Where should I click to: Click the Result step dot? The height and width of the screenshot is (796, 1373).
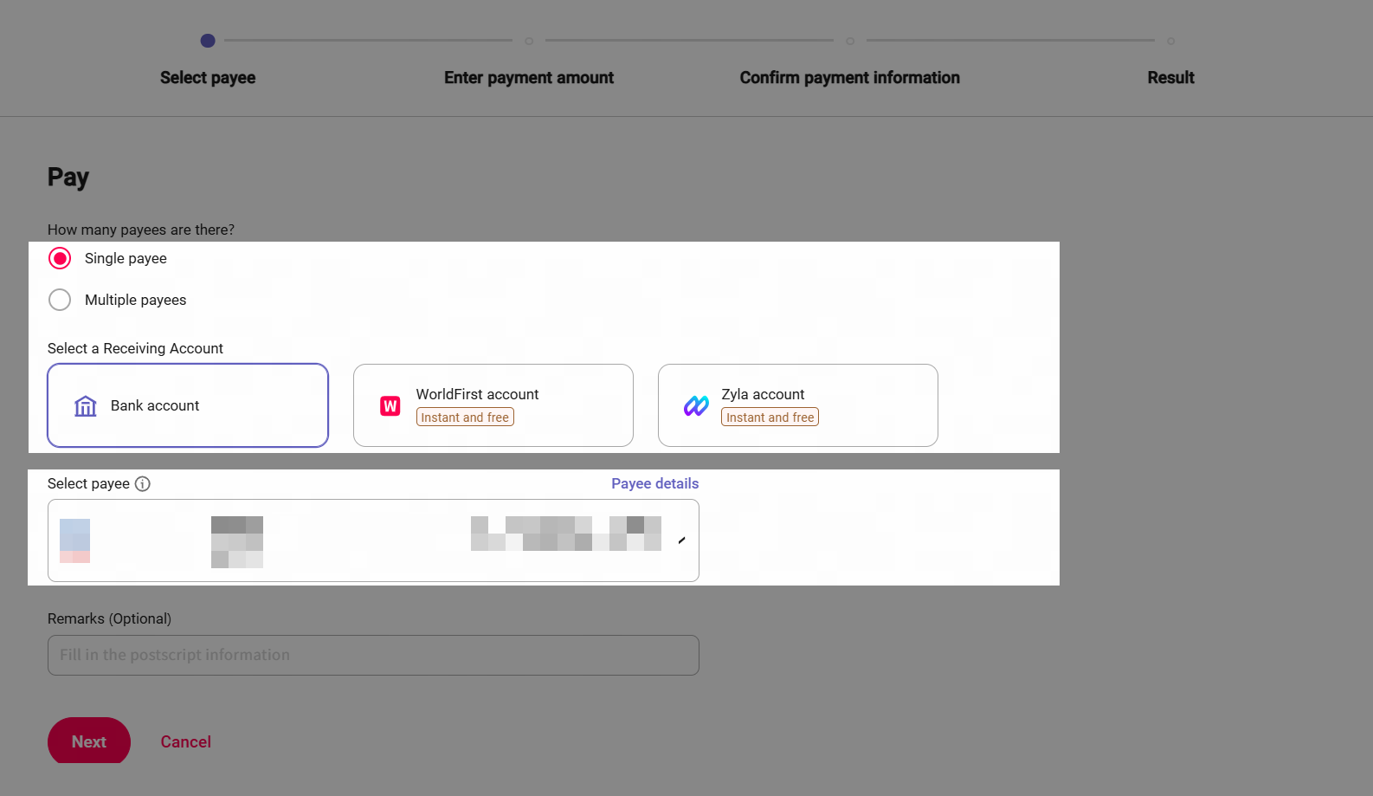pos(1171,41)
